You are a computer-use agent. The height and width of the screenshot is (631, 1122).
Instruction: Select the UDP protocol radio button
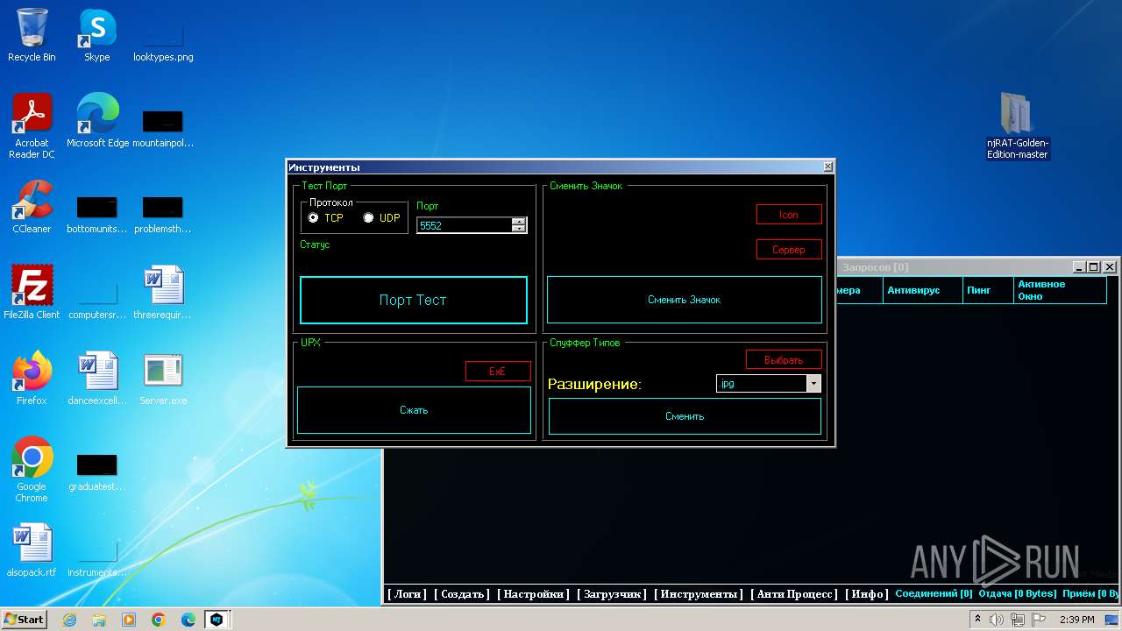pyautogui.click(x=368, y=217)
